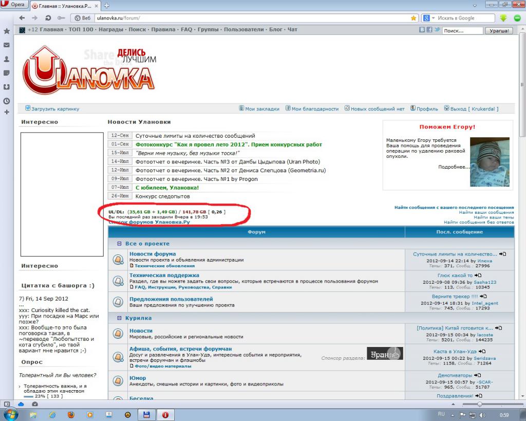Click the browser Reload button
The image size is (526, 421).
[x=48, y=18]
